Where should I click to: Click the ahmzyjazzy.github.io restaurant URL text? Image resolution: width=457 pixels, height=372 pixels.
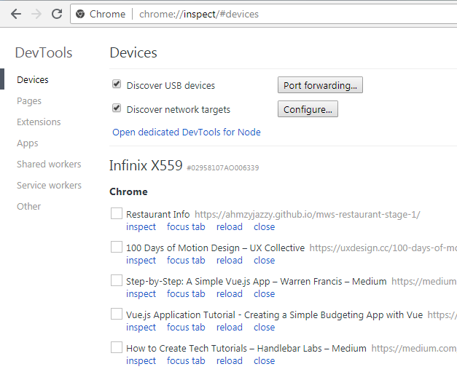pyautogui.click(x=308, y=215)
